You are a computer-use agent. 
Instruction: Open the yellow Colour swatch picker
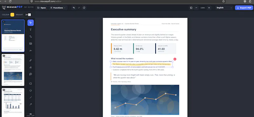pos(12,15)
